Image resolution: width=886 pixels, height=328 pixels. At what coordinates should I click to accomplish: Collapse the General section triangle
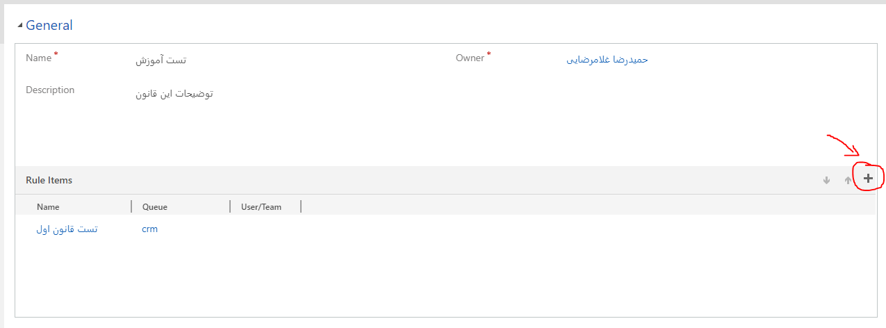(x=20, y=26)
